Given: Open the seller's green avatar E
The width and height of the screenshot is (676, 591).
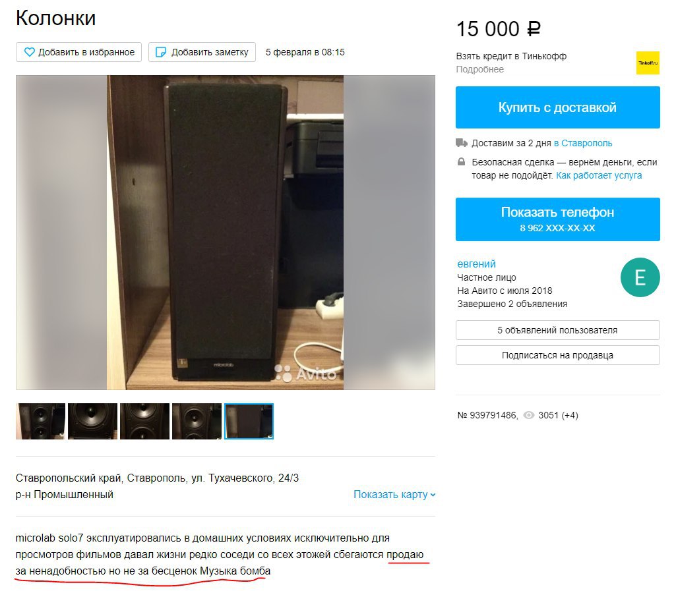Looking at the screenshot, I should [640, 277].
